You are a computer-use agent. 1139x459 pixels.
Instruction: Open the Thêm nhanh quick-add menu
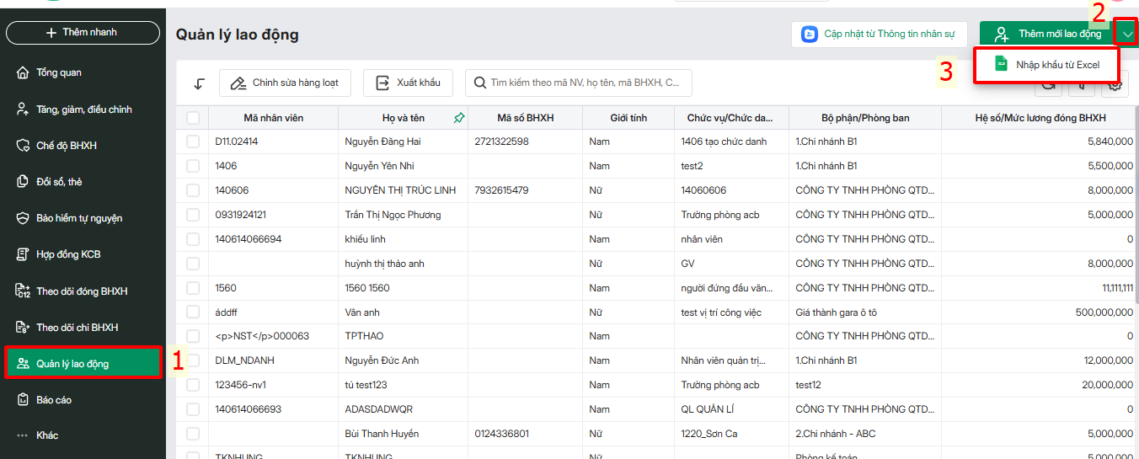pos(83,33)
